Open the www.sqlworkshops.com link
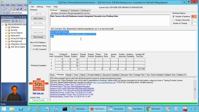Viewport: 199px width, 112px height. [104, 82]
